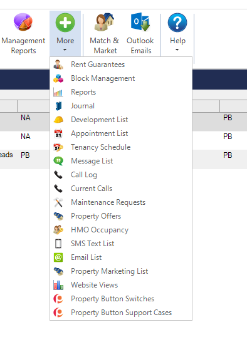Collapse the More dropdown arrow
This screenshot has width=247, height=337.
tap(65, 50)
